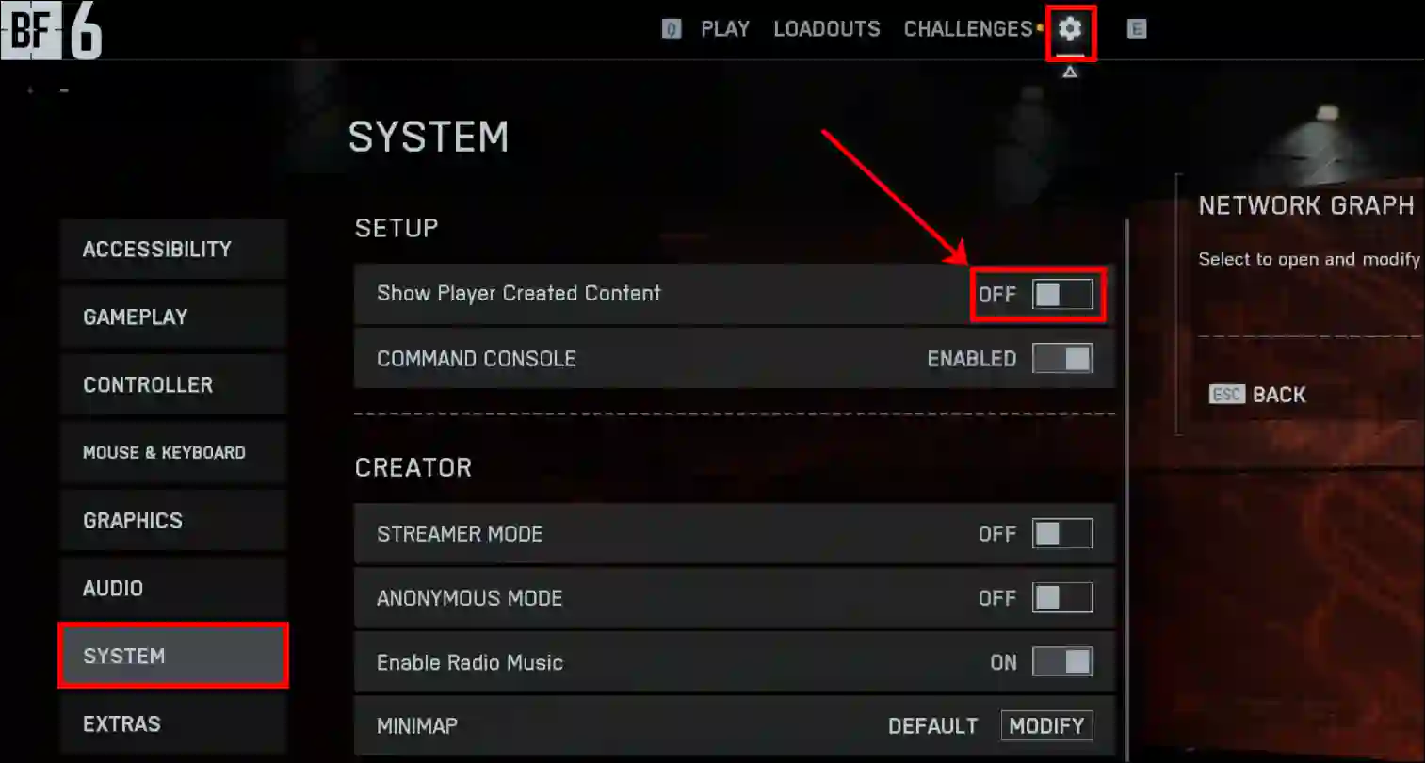The width and height of the screenshot is (1425, 763).
Task: Go to the CHALLENGES tab
Action: 968,29
